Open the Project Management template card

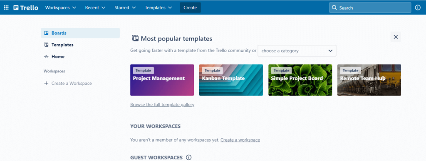[x=162, y=80]
